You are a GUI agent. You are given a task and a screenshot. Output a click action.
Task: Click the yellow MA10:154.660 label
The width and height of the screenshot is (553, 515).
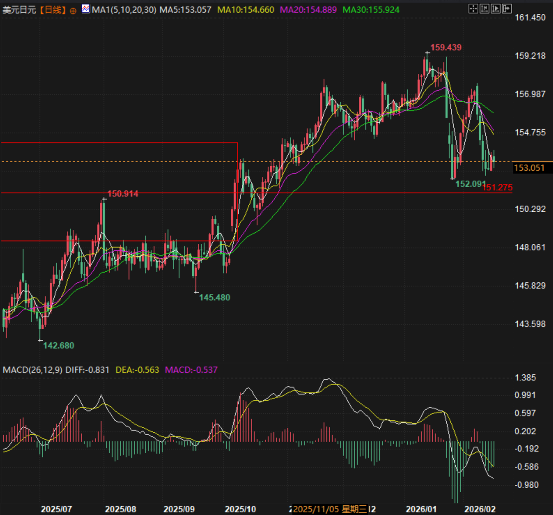[x=246, y=10]
